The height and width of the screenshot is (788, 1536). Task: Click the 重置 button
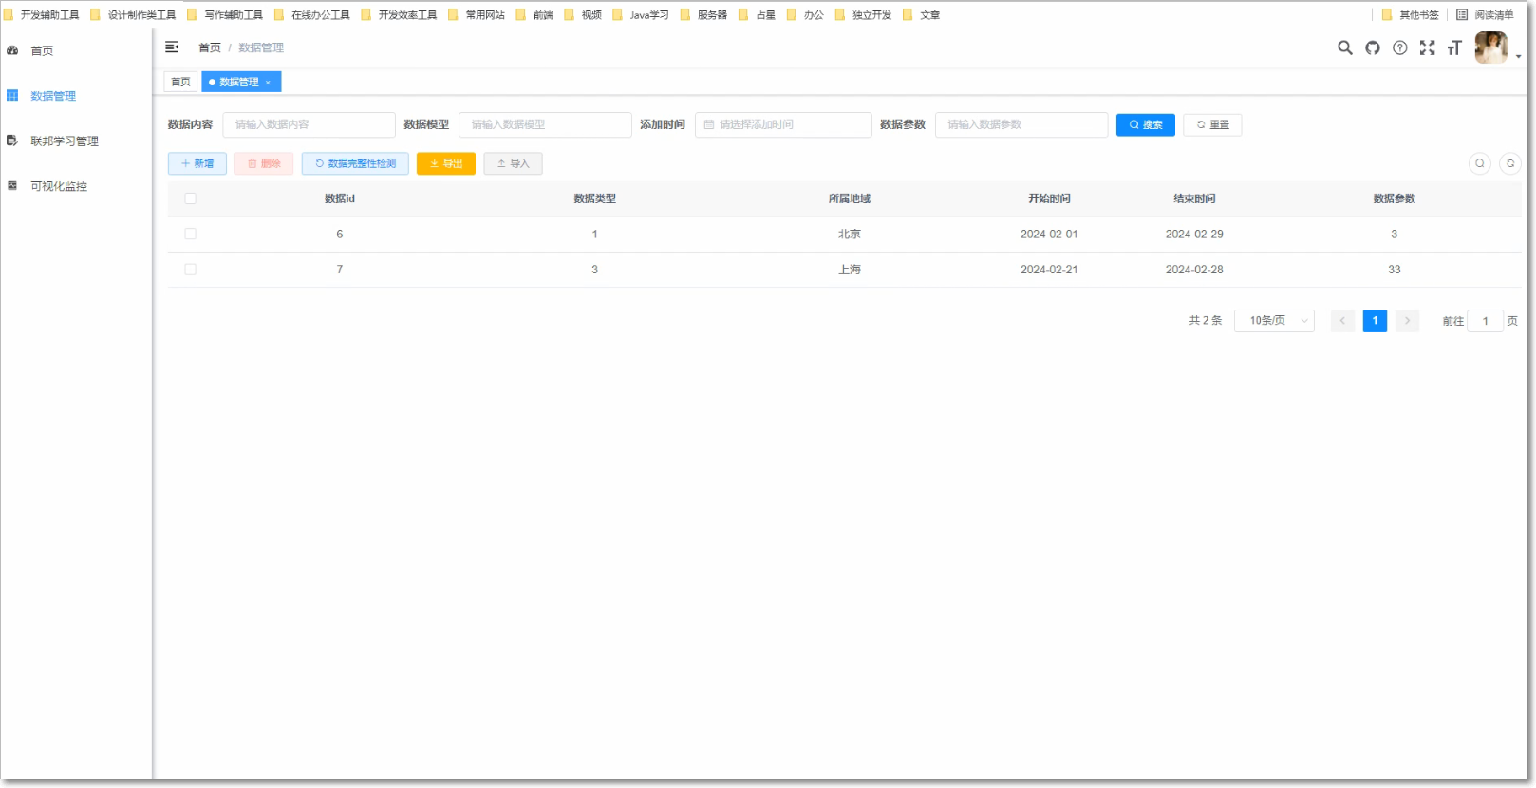click(1212, 124)
